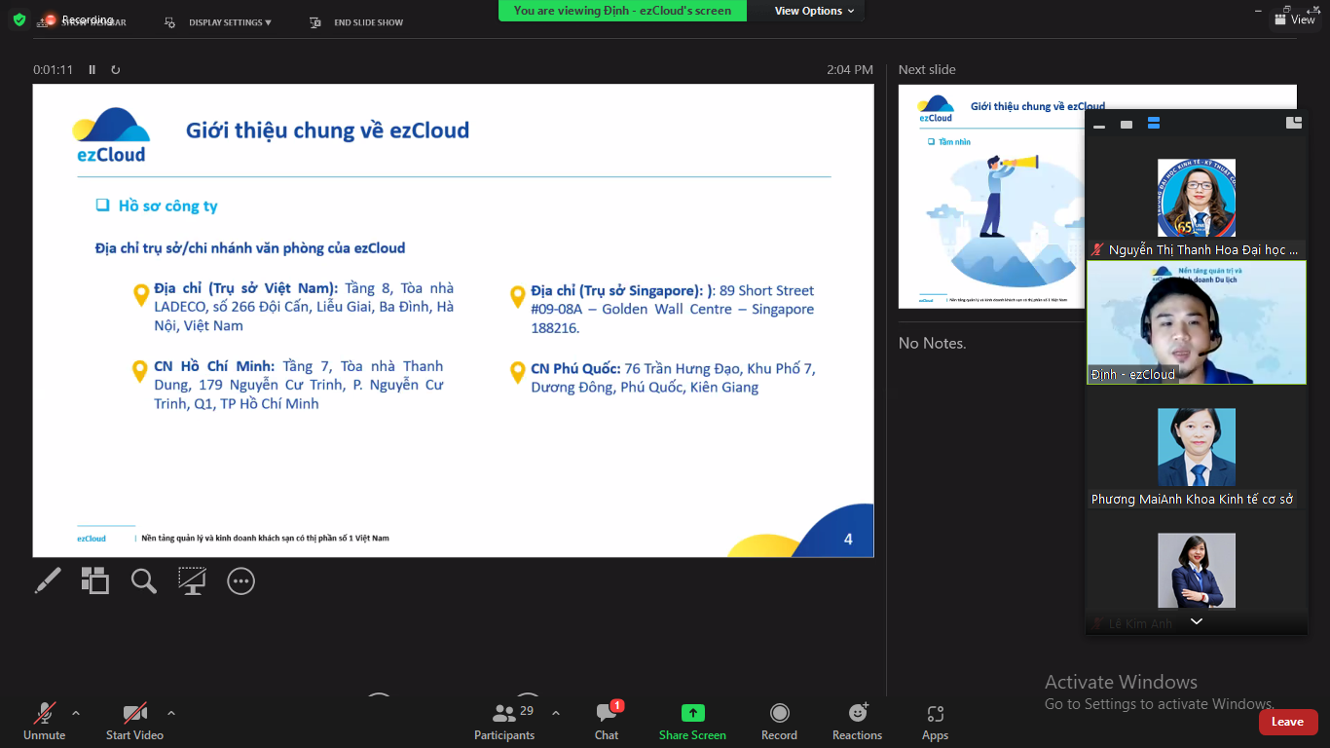Viewport: 1330px width, 748px height.
Task: Open the see all slides grid
Action: point(95,581)
